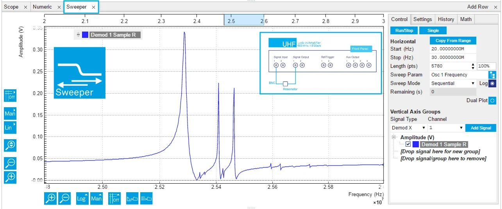Click the Resonator box in the diagram
Screen dimensions: 502x209
coord(286,83)
